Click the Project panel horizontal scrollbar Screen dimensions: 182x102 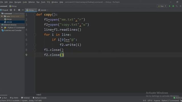pyautogui.click(x=4, y=95)
